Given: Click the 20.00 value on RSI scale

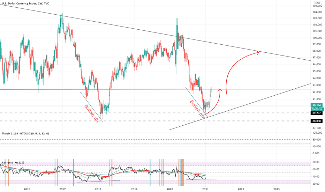Looking at the screenshot, I should pyautogui.click(x=316, y=184).
